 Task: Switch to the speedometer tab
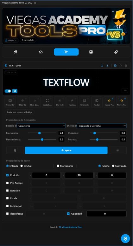41,52
